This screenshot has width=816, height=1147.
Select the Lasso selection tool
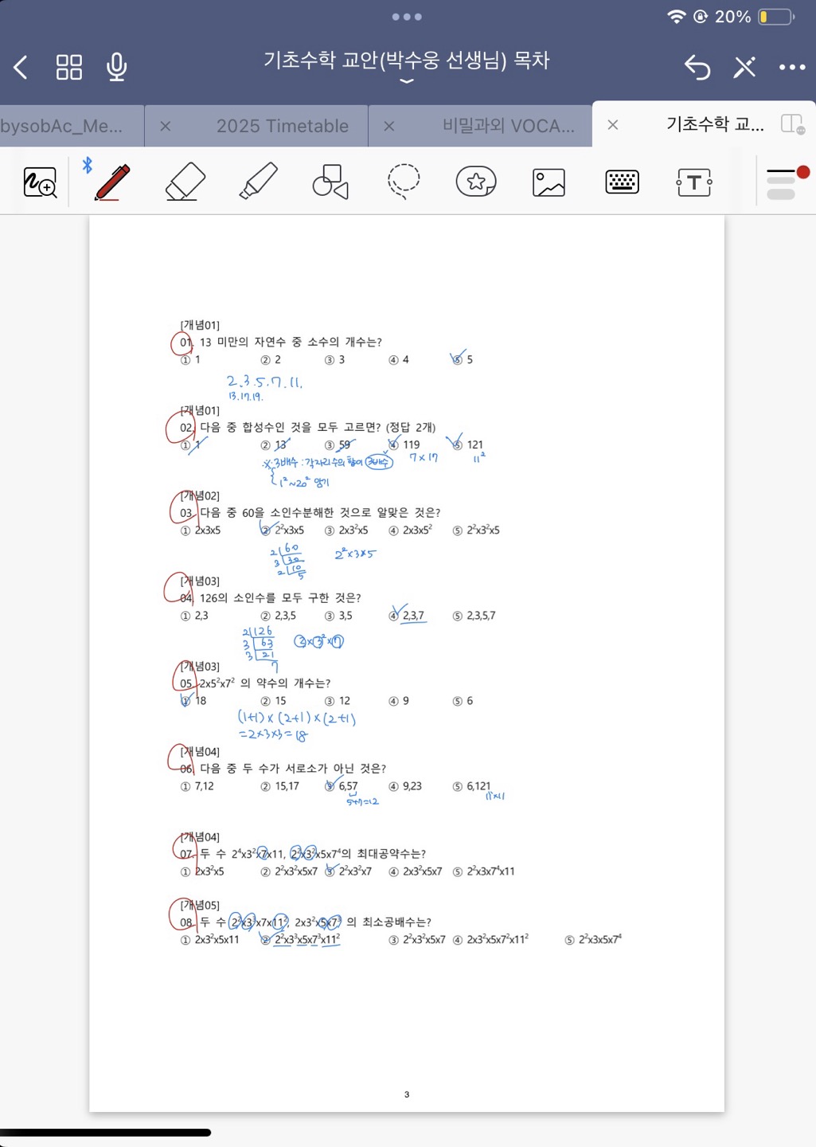[404, 181]
